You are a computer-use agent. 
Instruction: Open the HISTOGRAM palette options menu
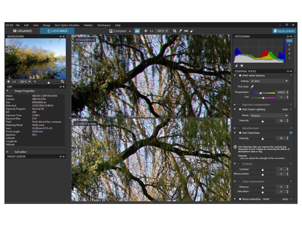coord(288,36)
